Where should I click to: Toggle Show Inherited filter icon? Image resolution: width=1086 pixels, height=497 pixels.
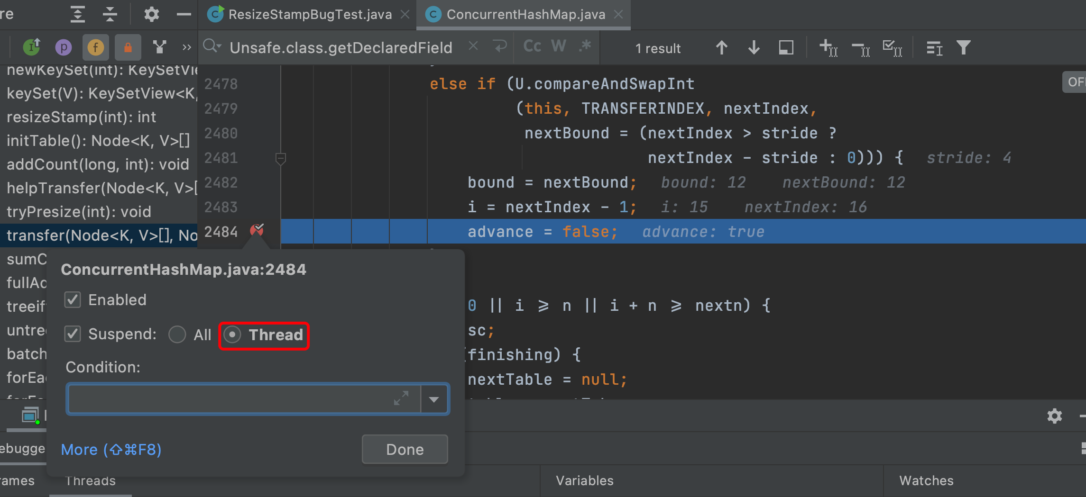(x=32, y=47)
